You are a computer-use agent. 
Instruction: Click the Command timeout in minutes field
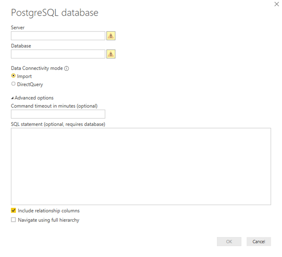[x=58, y=114]
